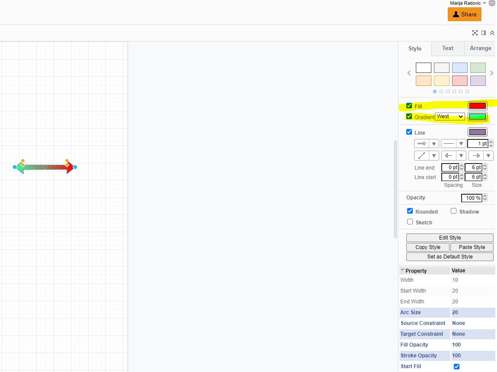Click the format panel toggle icon
This screenshot has height=372, width=497.
tap(484, 32)
